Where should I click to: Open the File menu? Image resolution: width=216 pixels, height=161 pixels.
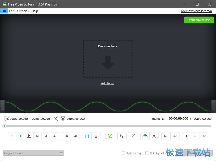(x=4, y=11)
